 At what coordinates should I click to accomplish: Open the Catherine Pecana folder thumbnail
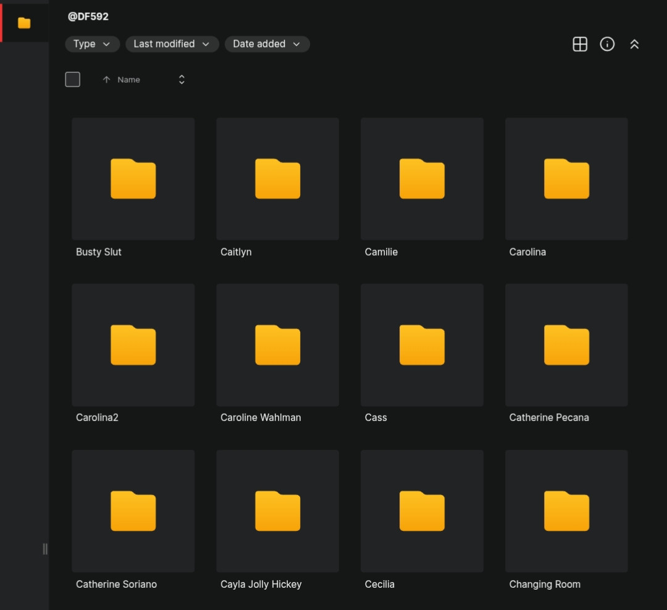click(x=566, y=345)
